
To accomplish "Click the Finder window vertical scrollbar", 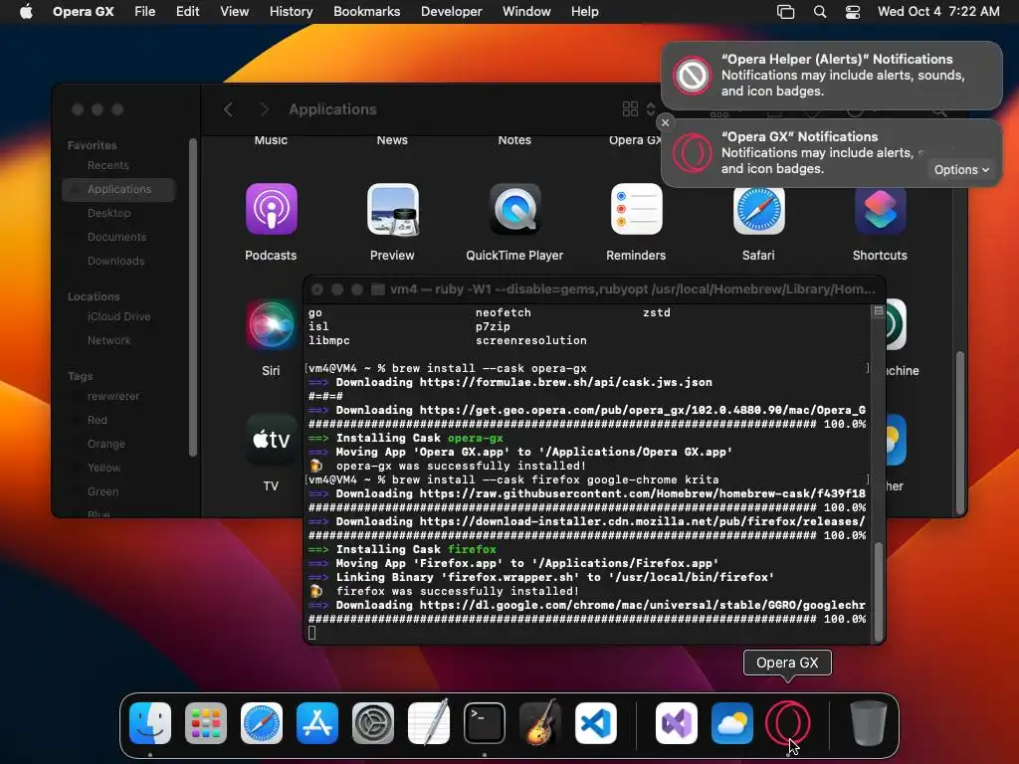I will (960, 433).
